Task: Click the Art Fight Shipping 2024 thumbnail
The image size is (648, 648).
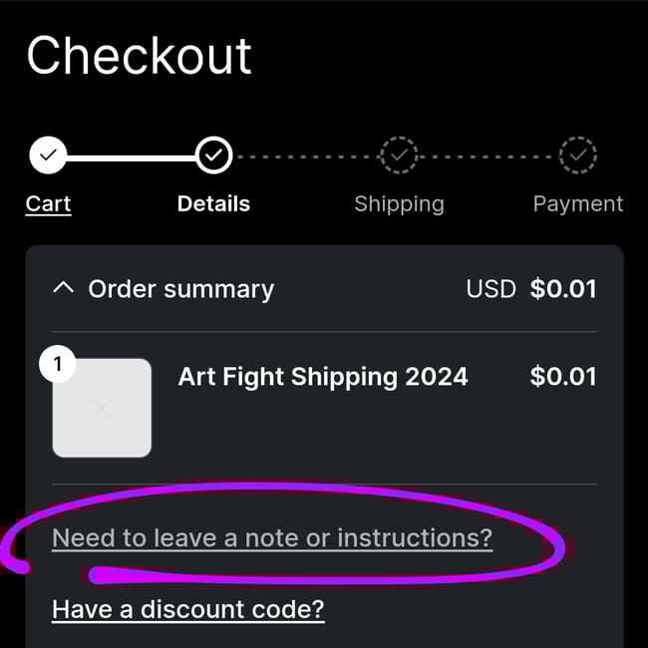Action: click(102, 409)
